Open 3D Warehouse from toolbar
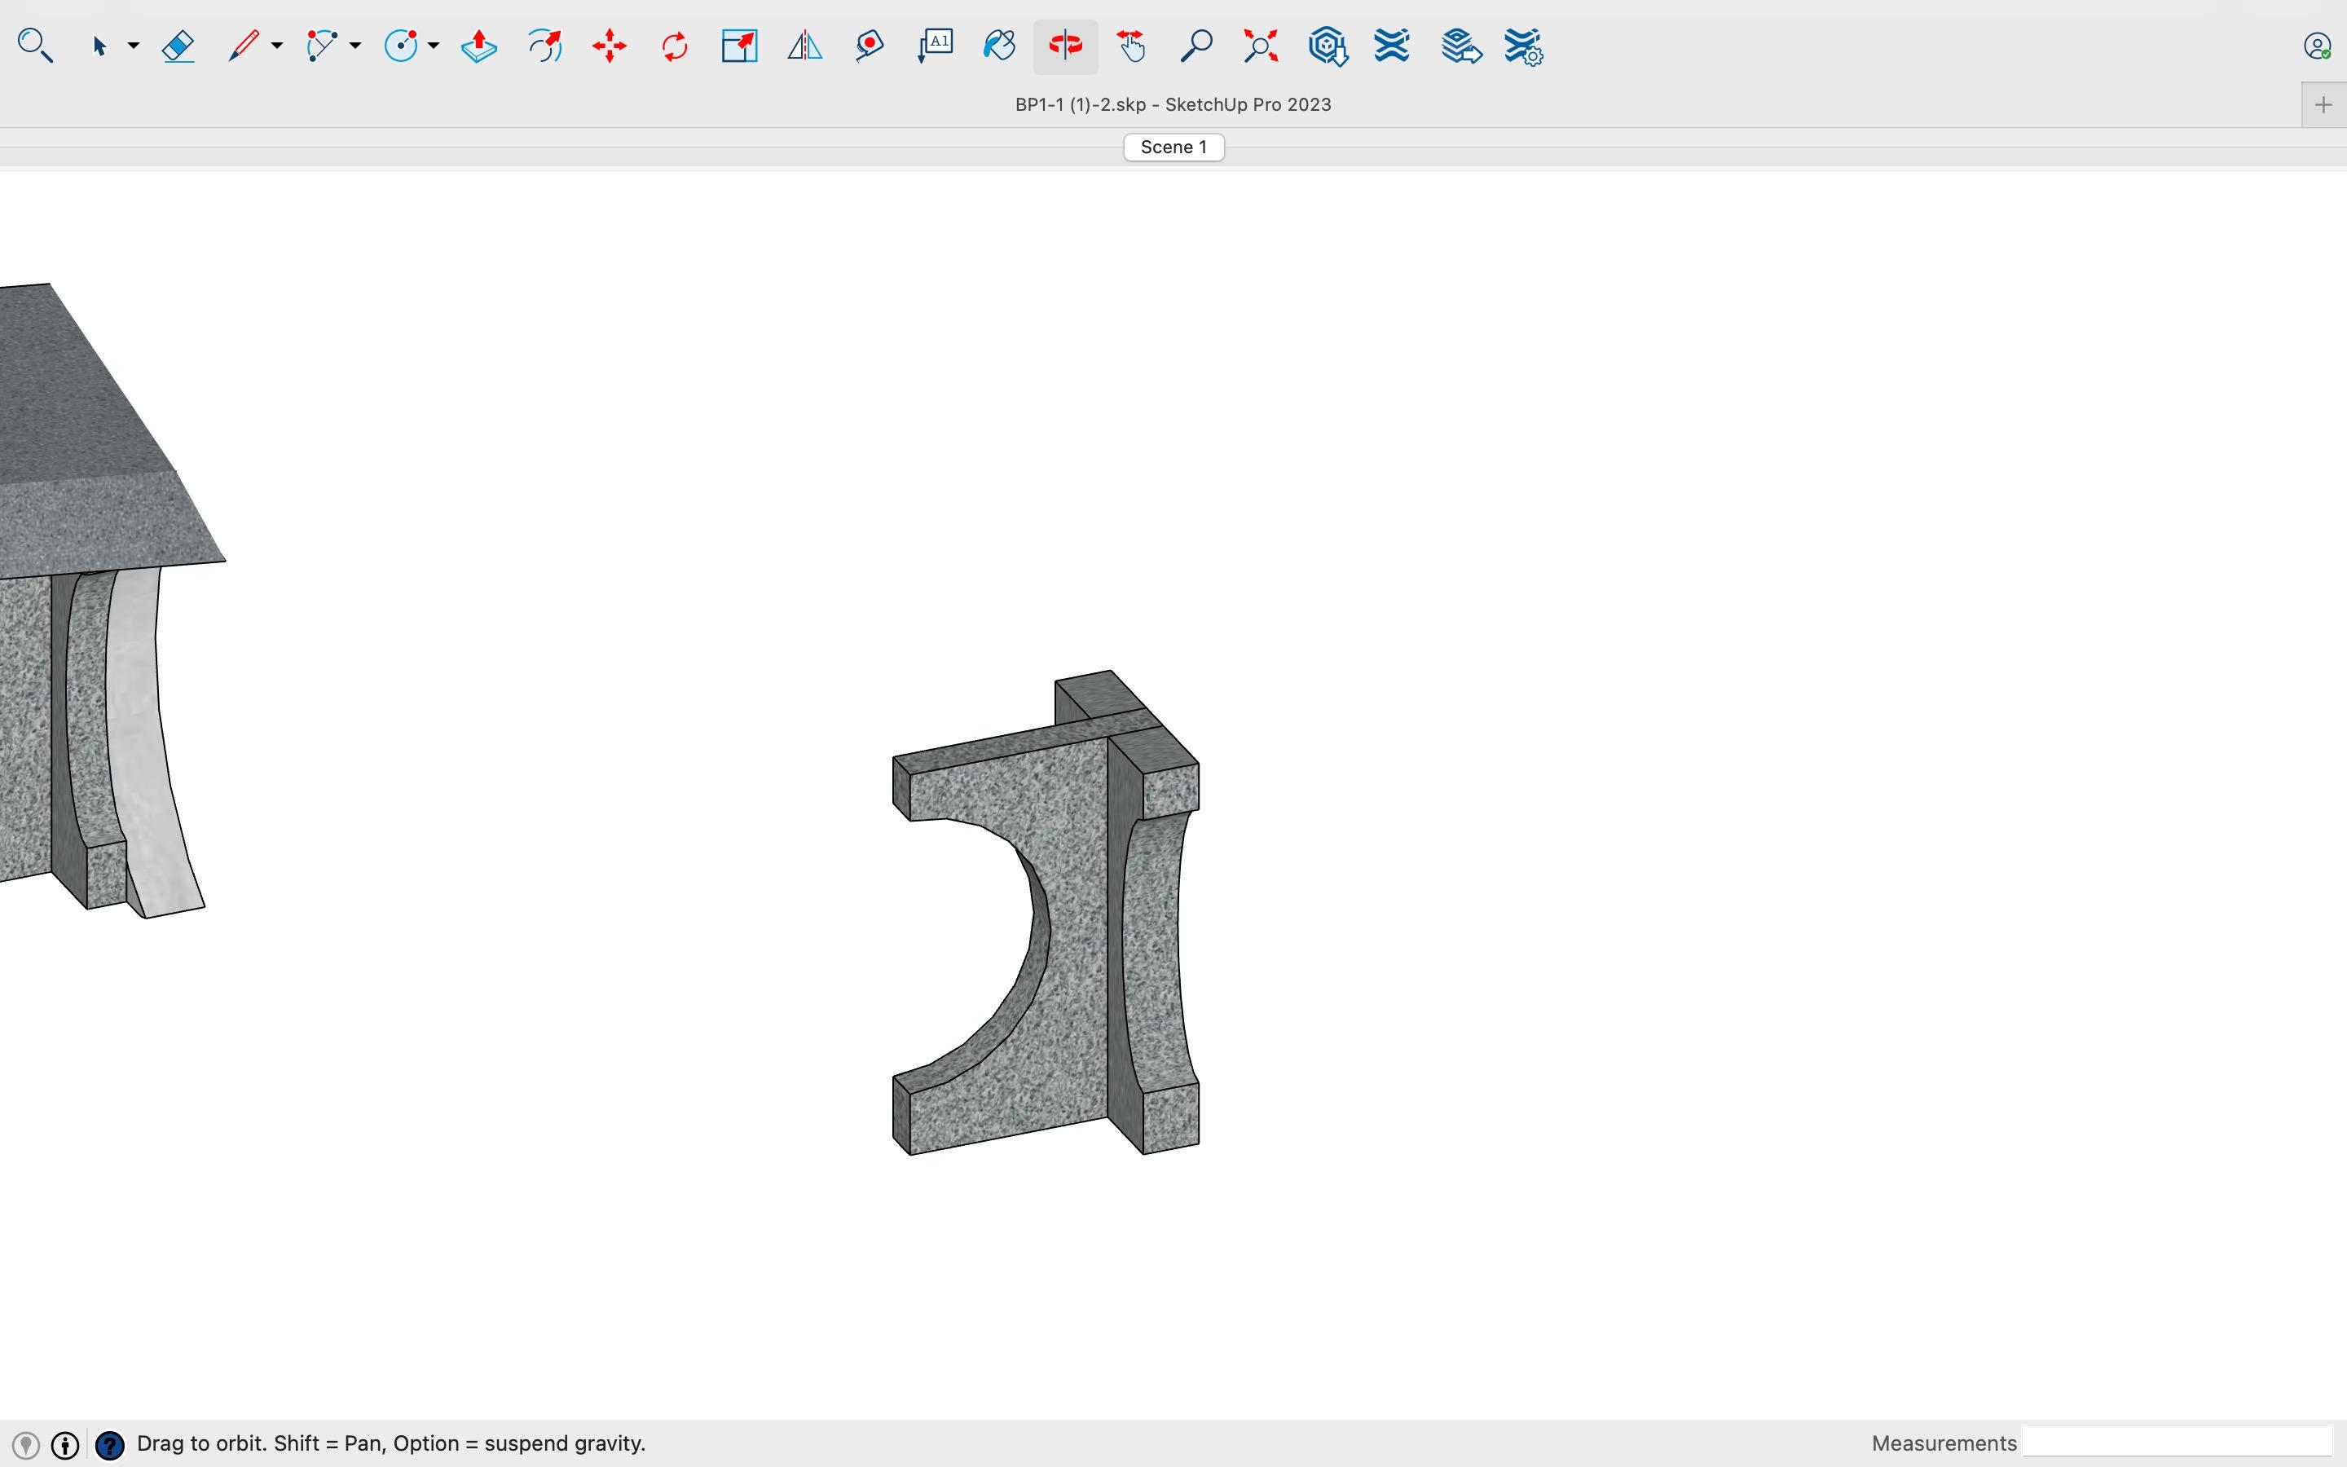Viewport: 2347px width, 1467px height. [x=1327, y=46]
